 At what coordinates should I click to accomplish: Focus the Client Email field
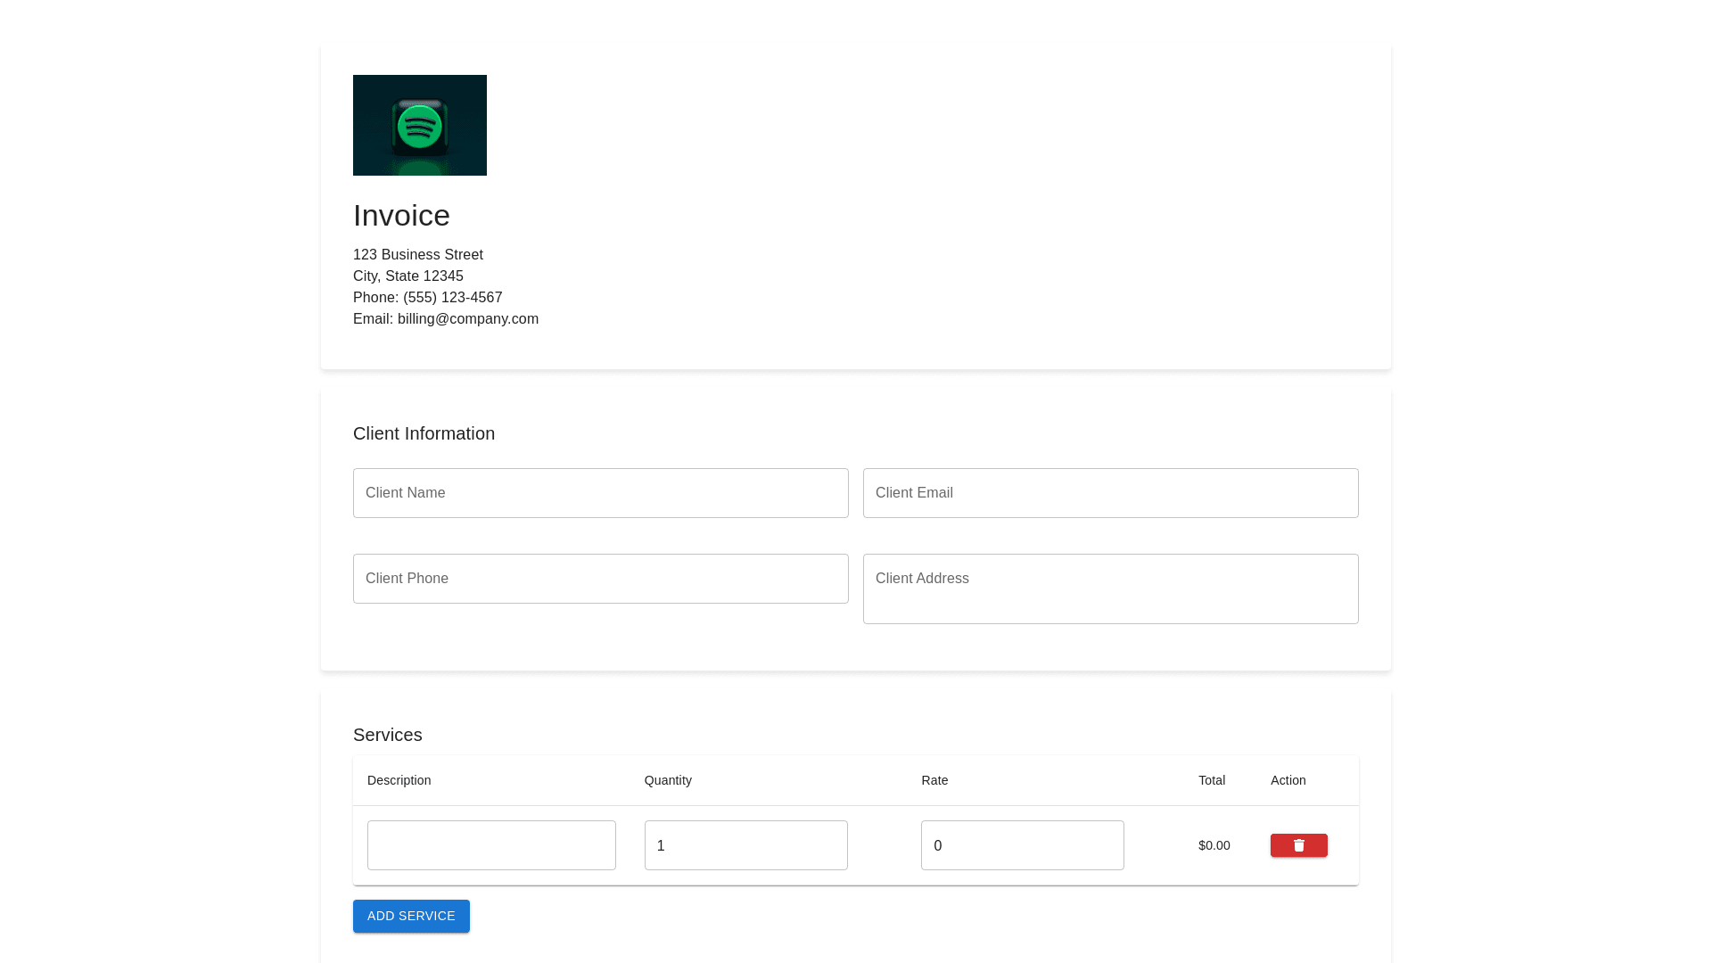tap(1110, 493)
